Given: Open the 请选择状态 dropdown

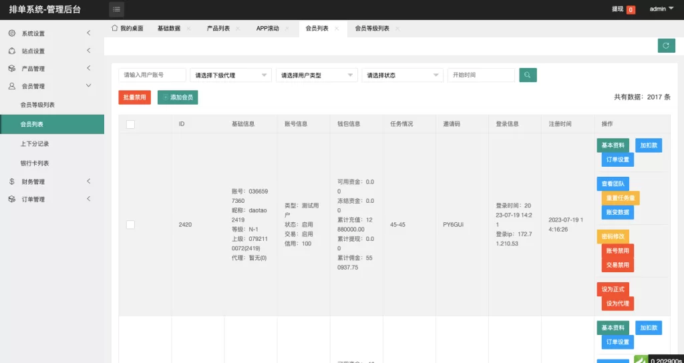Looking at the screenshot, I should pos(402,75).
